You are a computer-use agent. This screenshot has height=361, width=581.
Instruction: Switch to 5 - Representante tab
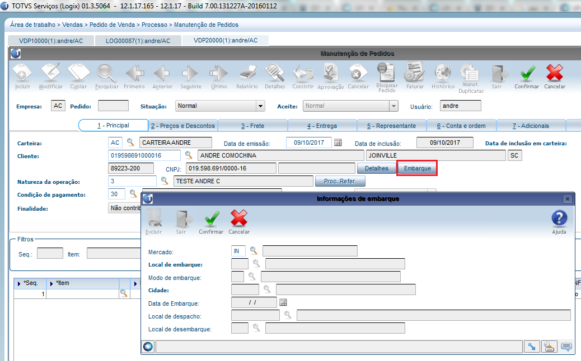[392, 126]
